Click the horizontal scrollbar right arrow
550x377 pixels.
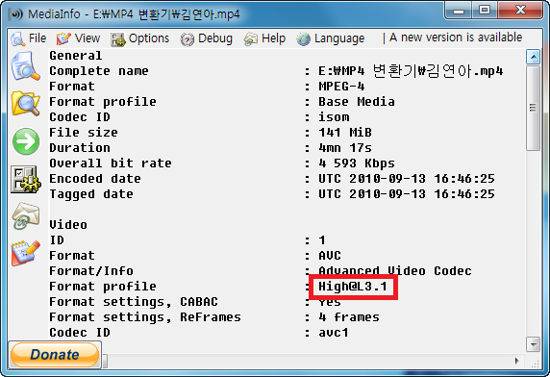(516, 361)
